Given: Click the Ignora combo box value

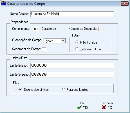Looking at the screenshot, I should 52,41.
